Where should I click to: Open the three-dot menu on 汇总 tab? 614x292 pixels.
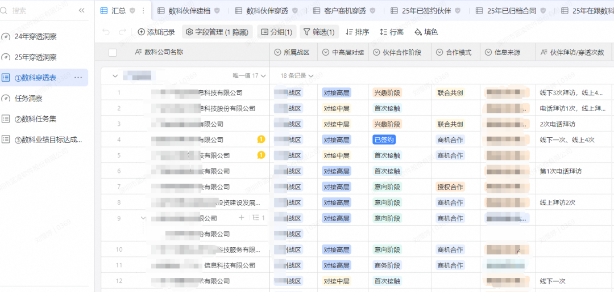pyautogui.click(x=143, y=10)
